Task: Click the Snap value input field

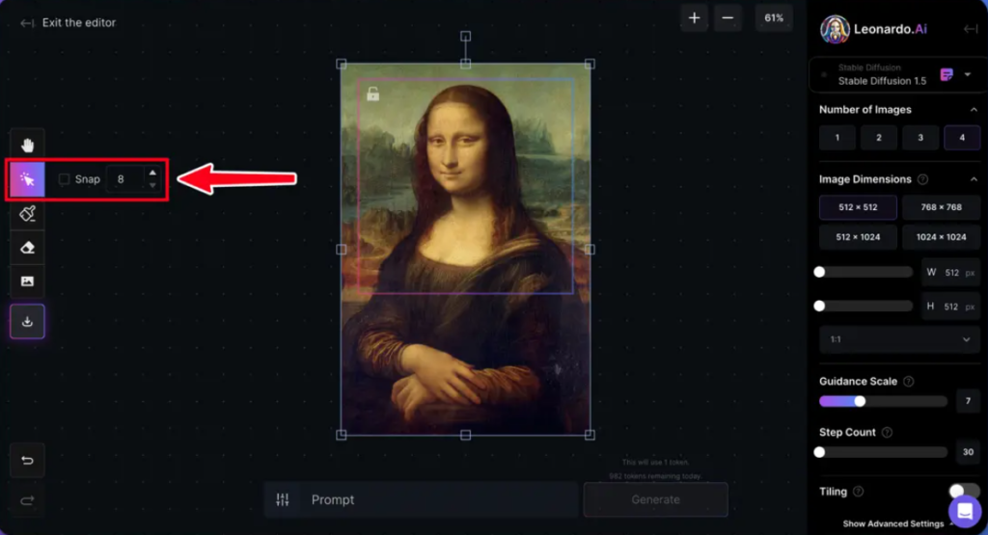Action: [126, 179]
